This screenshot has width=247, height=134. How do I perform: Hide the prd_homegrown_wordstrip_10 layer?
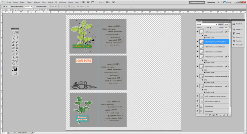198,32
